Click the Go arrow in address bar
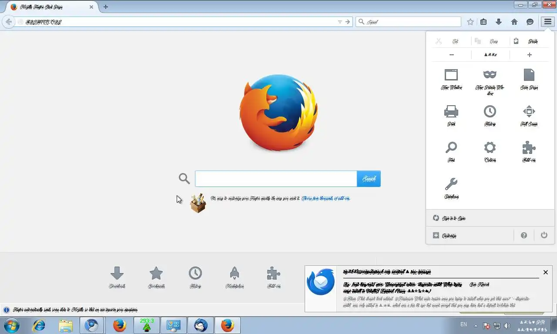The width and height of the screenshot is (557, 334). click(348, 22)
